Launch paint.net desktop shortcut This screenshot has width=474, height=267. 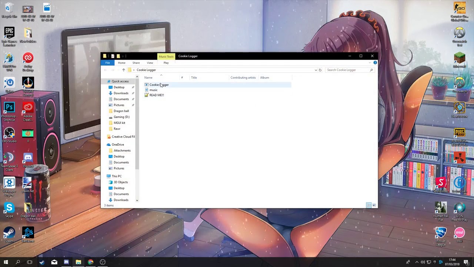click(x=28, y=185)
